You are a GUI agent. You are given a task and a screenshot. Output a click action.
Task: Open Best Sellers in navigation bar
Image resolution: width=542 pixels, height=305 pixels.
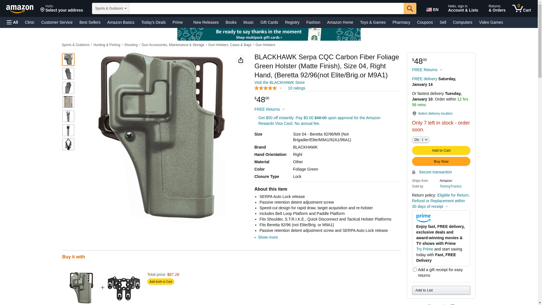90,22
